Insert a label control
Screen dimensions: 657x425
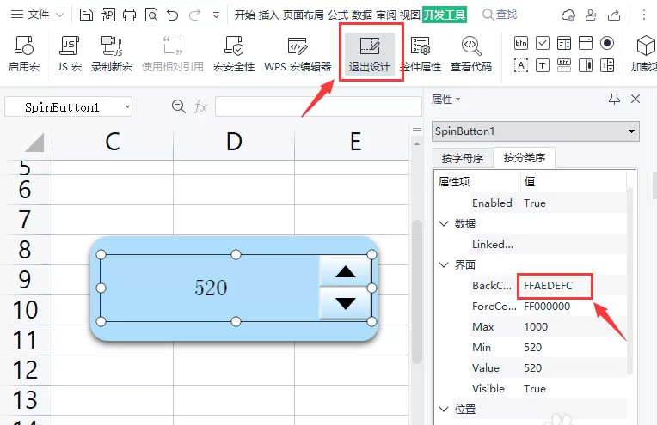(x=521, y=65)
